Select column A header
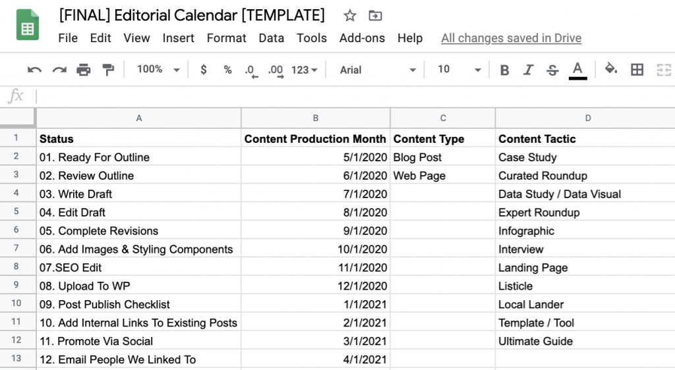 coord(138,119)
